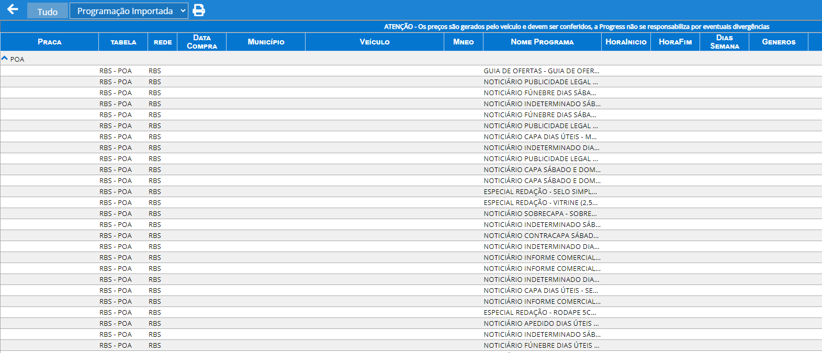Click RBS network cell in the SOBRECAPA row
Image resolution: width=822 pixels, height=353 pixels.
(155, 213)
